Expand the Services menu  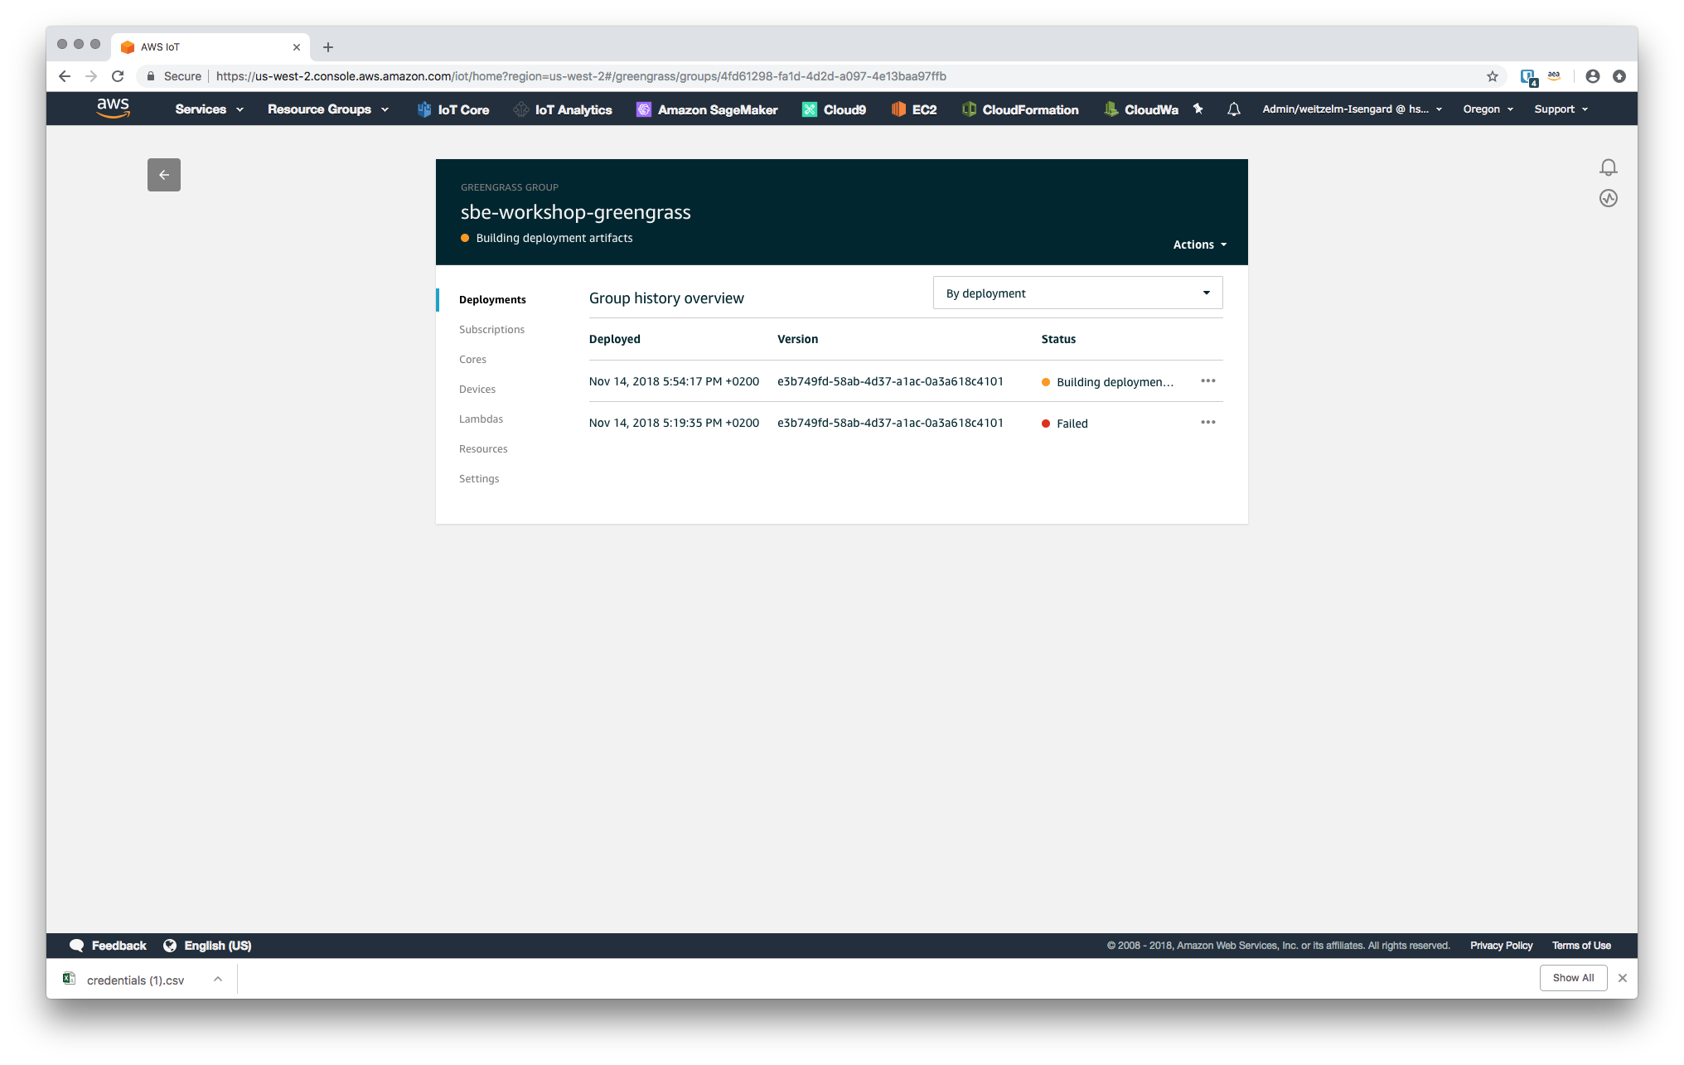(x=209, y=109)
